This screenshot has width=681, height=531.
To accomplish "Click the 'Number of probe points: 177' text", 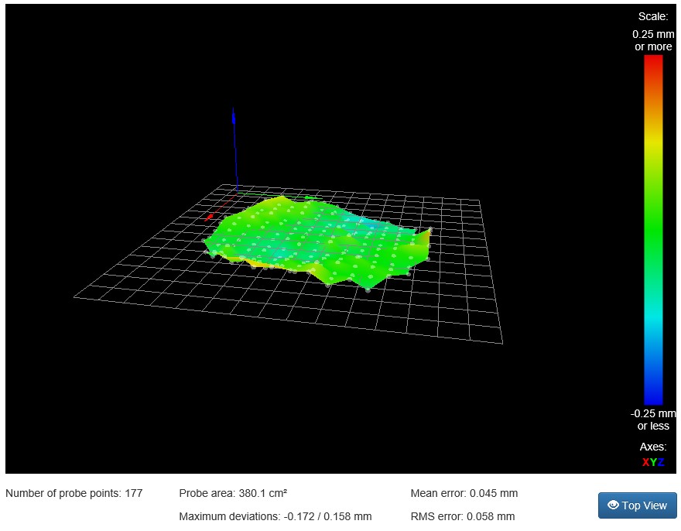I will [74, 493].
